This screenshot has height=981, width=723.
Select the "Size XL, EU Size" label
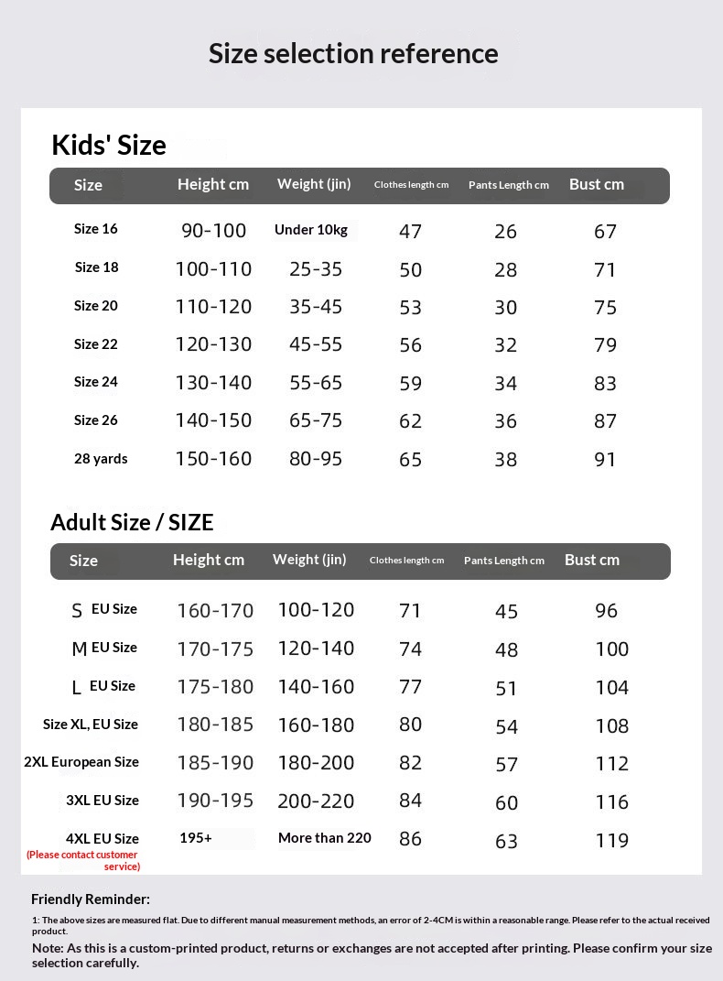(91, 725)
